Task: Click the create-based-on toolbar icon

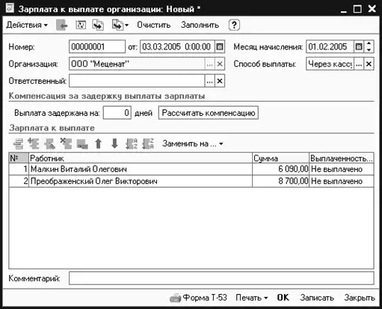Action: click(x=117, y=25)
